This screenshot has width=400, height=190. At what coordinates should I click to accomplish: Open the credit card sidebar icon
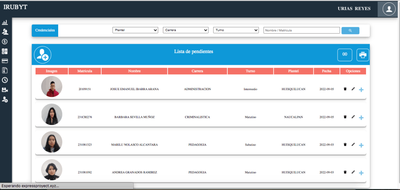tap(5, 61)
